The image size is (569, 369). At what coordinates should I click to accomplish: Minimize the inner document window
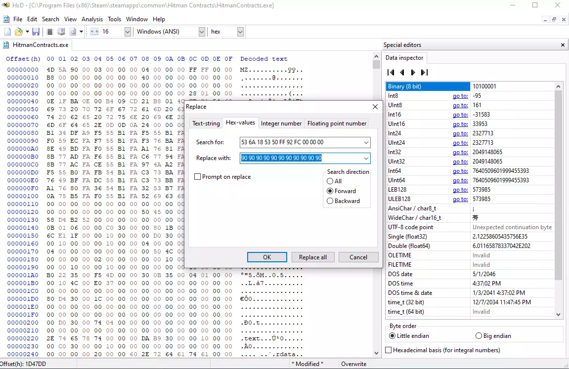click(545, 20)
